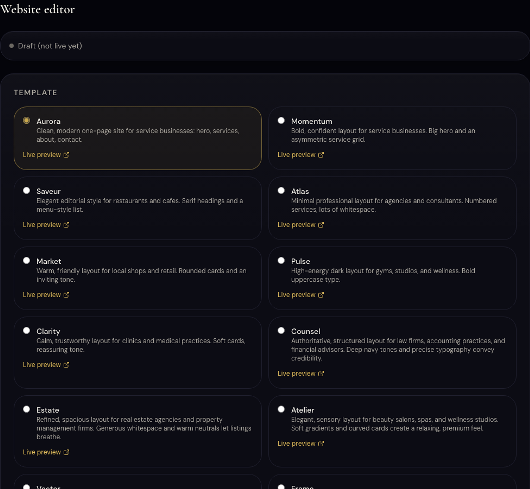The width and height of the screenshot is (530, 489).
Task: Open Atelier Live preview link
Action: coord(301,443)
